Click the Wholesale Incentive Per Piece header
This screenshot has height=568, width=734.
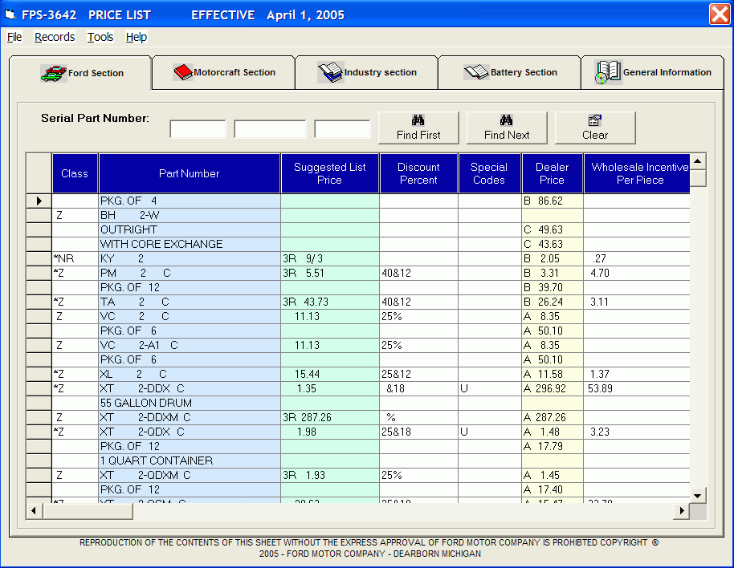click(637, 173)
